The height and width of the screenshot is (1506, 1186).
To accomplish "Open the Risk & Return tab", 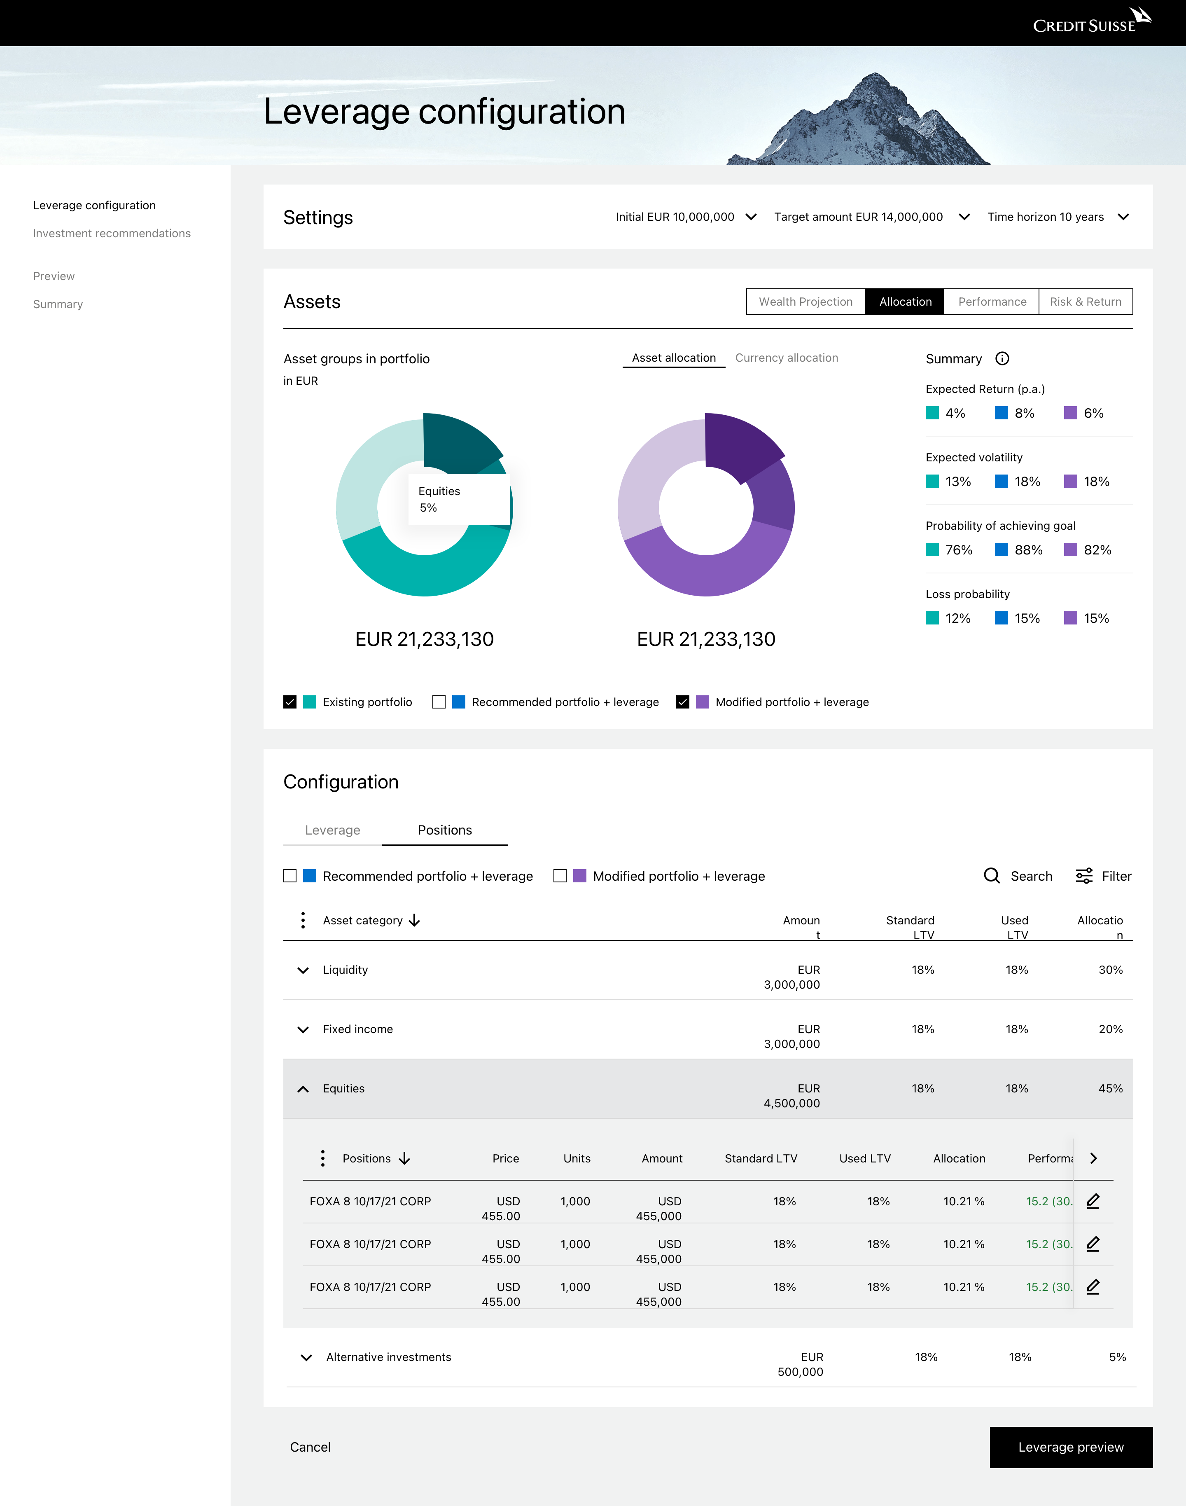I will pos(1086,302).
